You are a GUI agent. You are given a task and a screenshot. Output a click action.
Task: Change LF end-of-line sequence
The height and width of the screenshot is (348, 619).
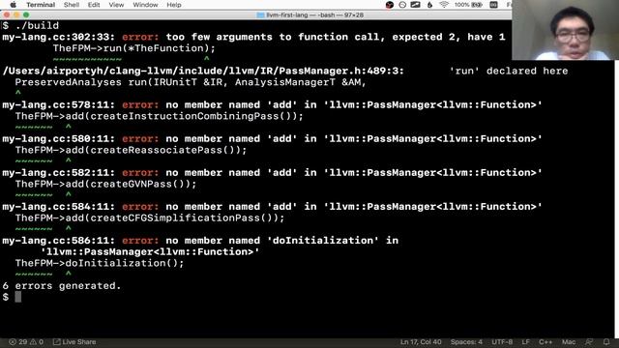(525, 342)
